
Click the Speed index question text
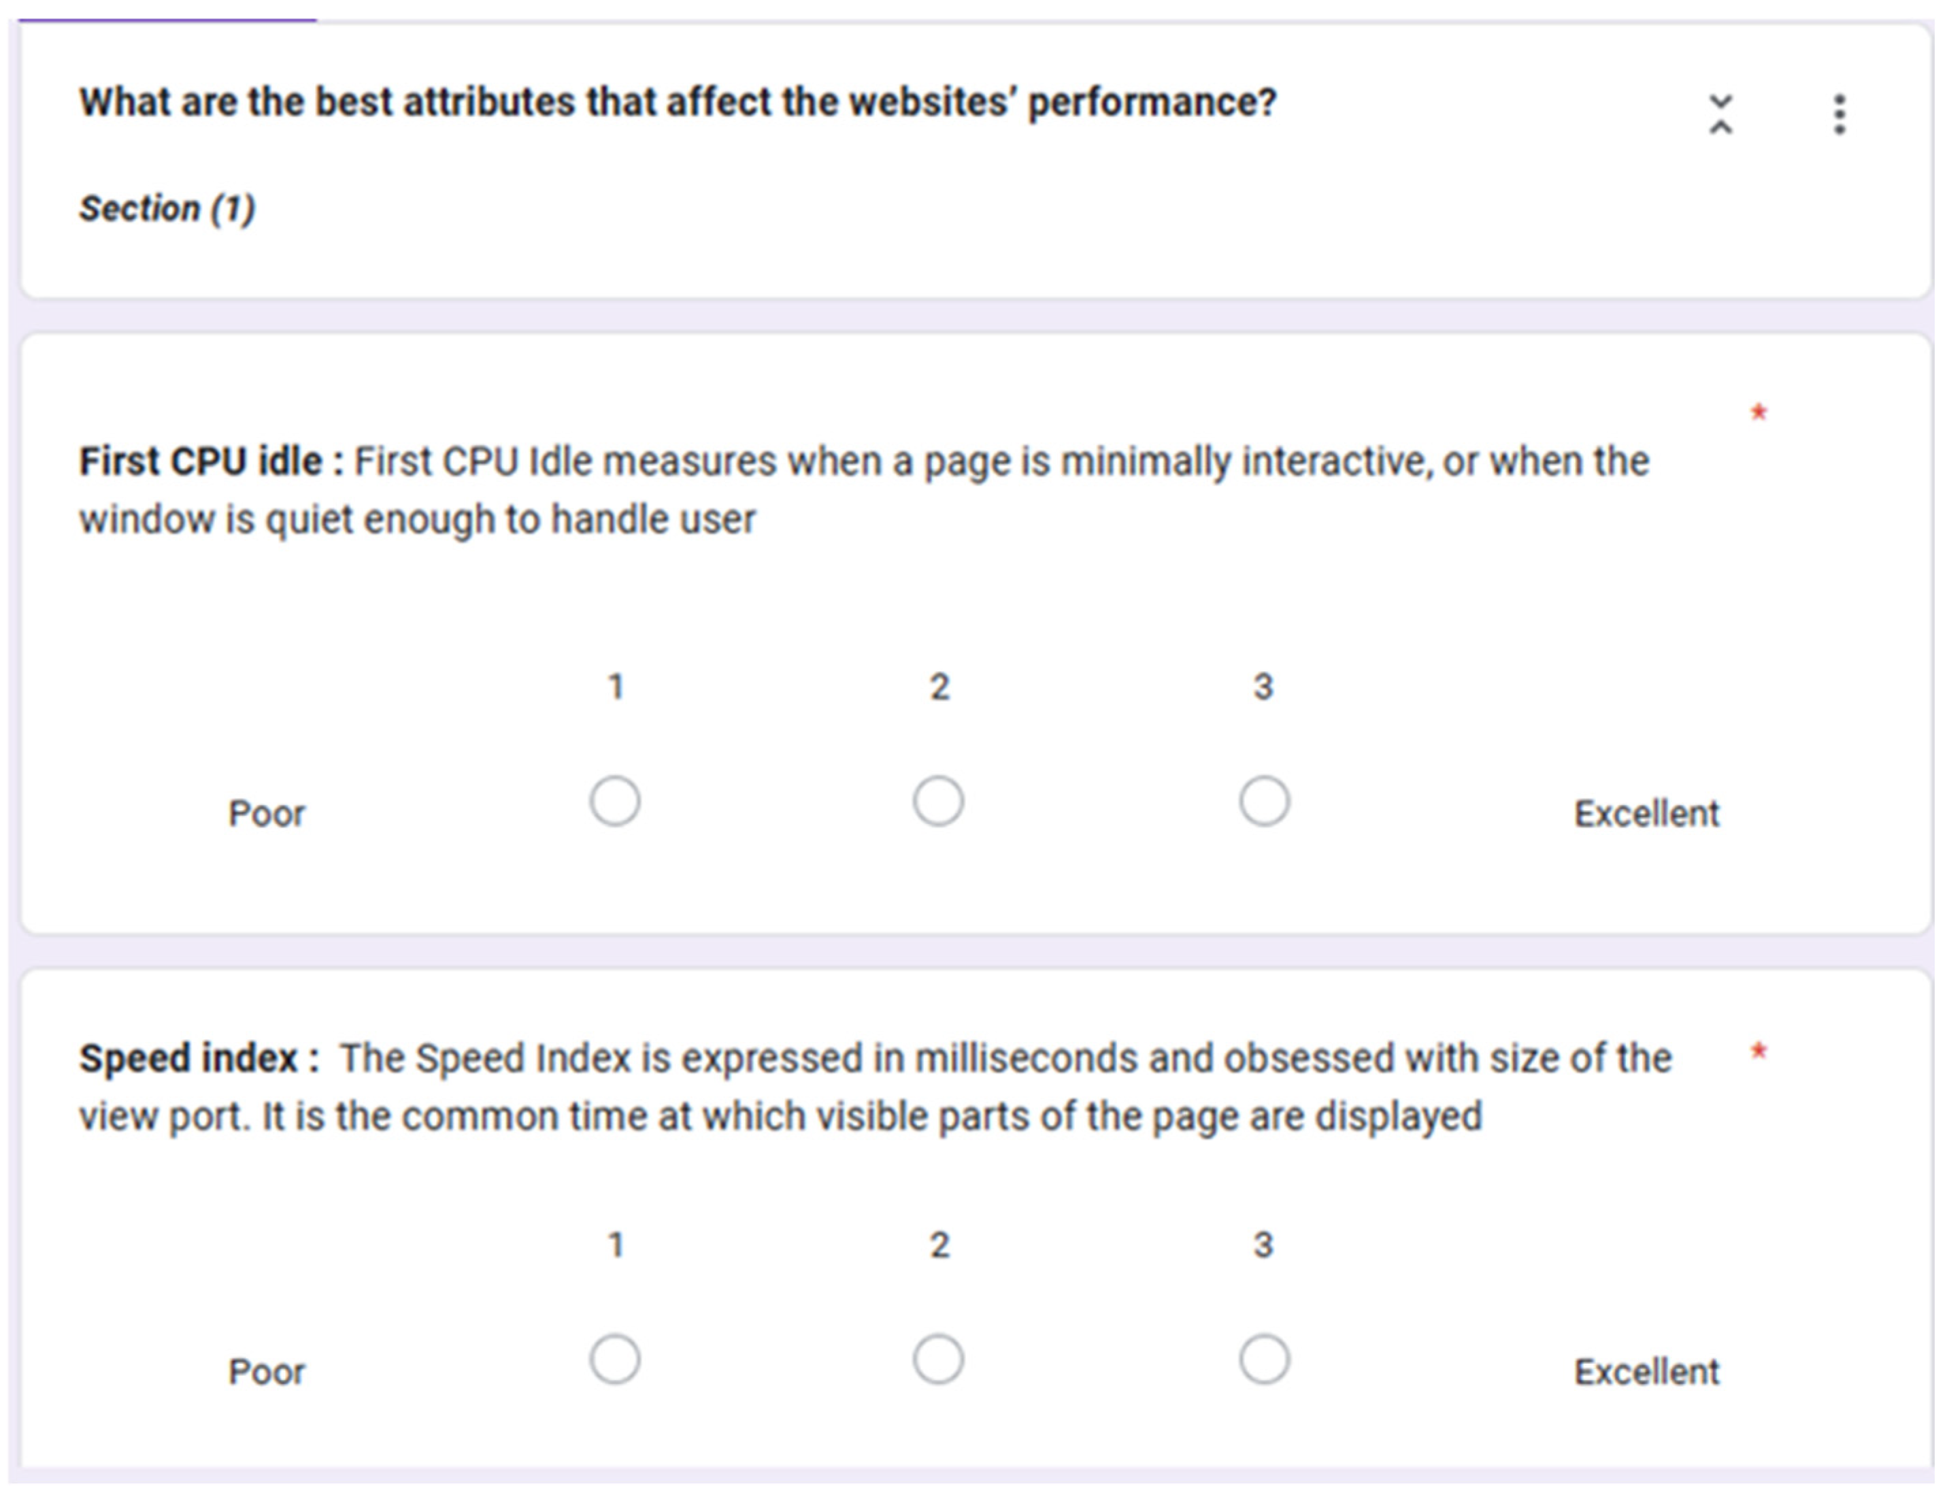(x=874, y=1087)
